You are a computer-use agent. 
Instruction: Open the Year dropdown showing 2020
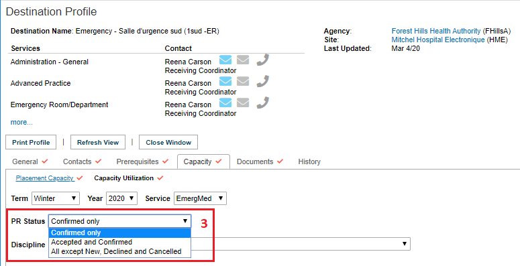(x=121, y=198)
